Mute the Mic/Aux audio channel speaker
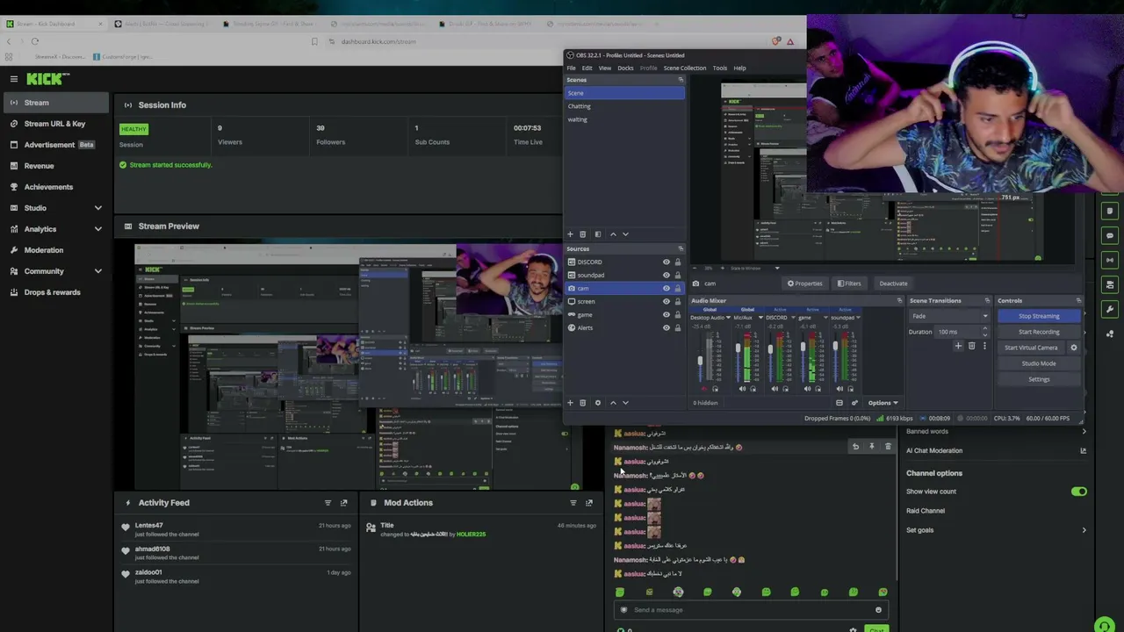Image resolution: width=1124 pixels, height=632 pixels. (742, 389)
